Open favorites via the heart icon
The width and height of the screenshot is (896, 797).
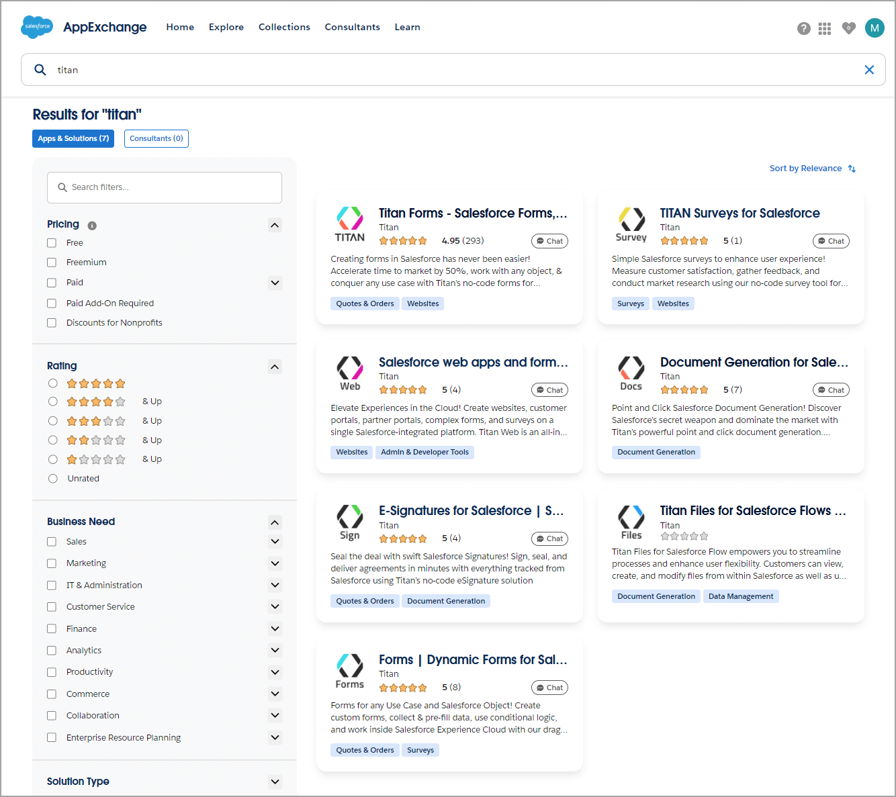tap(848, 28)
